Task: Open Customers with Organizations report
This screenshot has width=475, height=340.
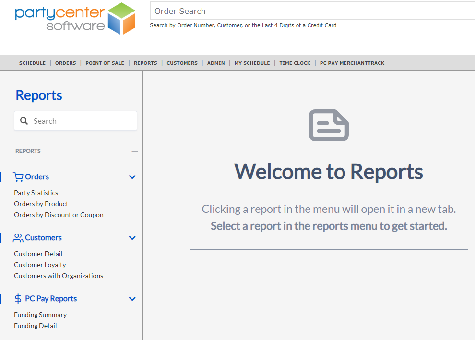Action: point(59,276)
